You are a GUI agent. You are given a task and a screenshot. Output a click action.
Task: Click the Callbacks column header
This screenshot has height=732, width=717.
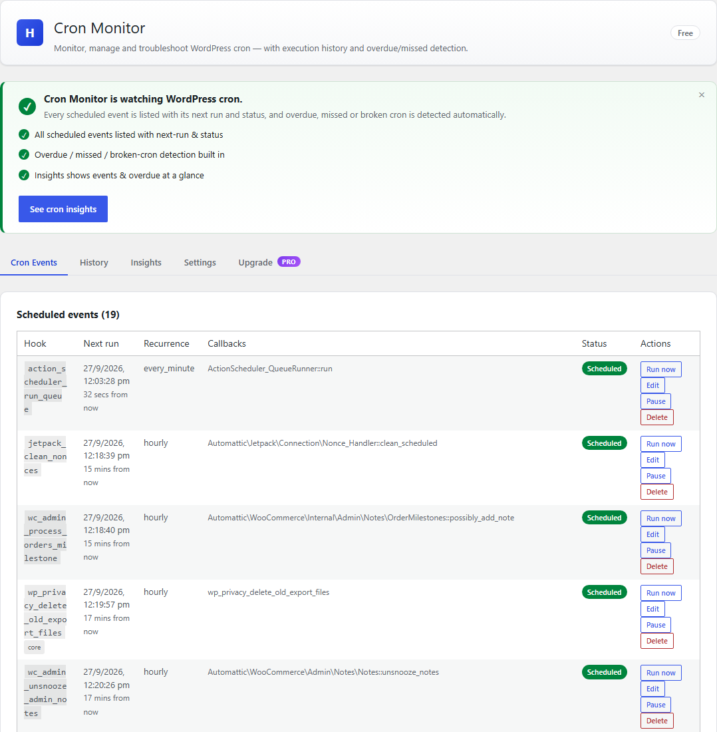(x=227, y=343)
